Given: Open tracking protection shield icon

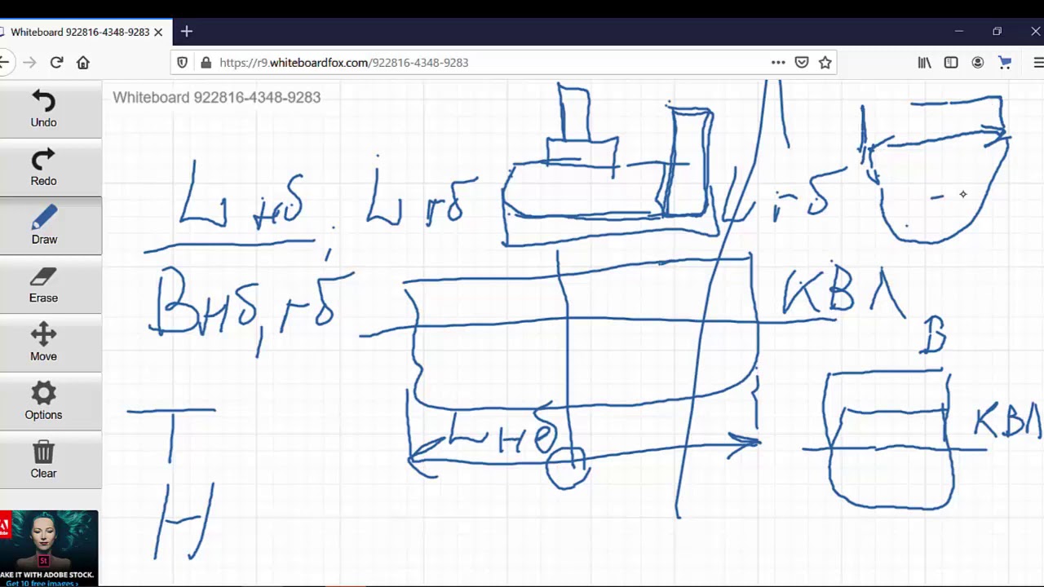Looking at the screenshot, I should pos(183,62).
